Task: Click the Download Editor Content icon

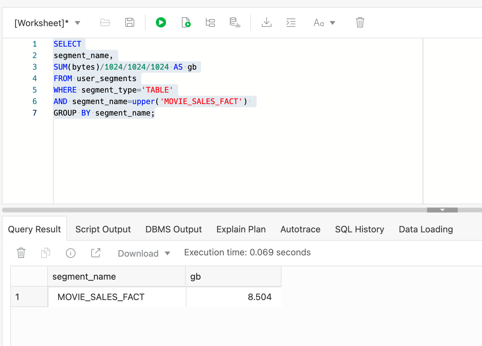Action: coord(266,23)
